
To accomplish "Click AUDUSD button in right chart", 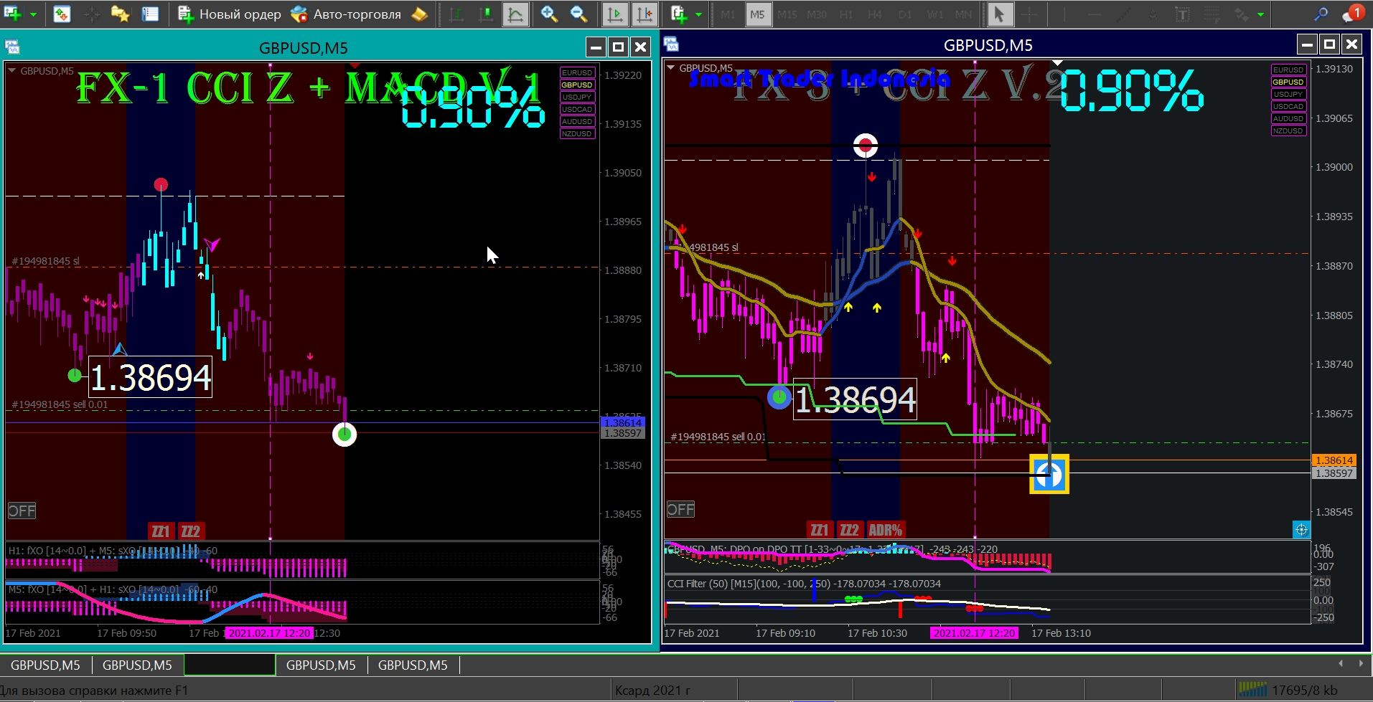I will pos(1288,118).
